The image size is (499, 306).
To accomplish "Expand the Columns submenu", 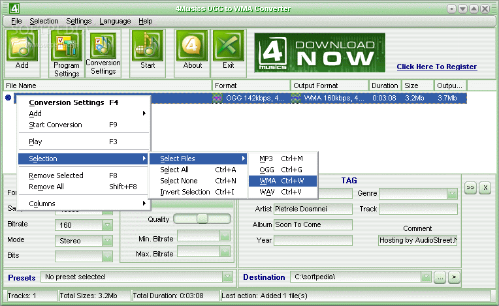I will 84,204.
